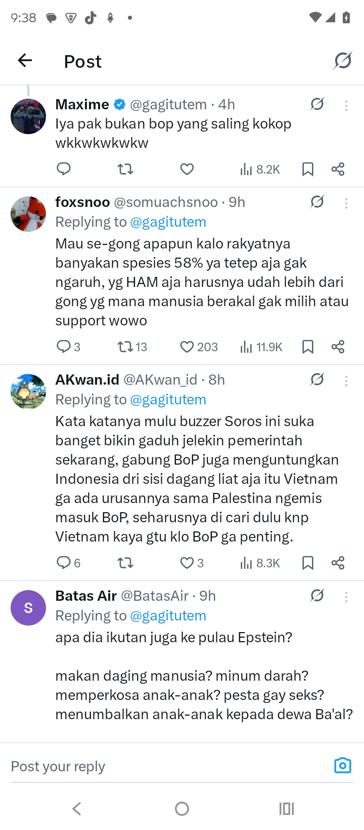Open the Batas Air profile avatar
This screenshot has height=830, width=364.
pos(28,608)
